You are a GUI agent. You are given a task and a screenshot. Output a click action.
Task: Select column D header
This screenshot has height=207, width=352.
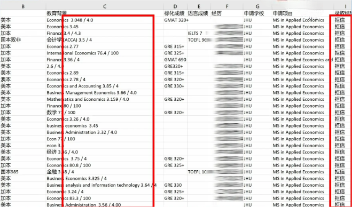175,7
